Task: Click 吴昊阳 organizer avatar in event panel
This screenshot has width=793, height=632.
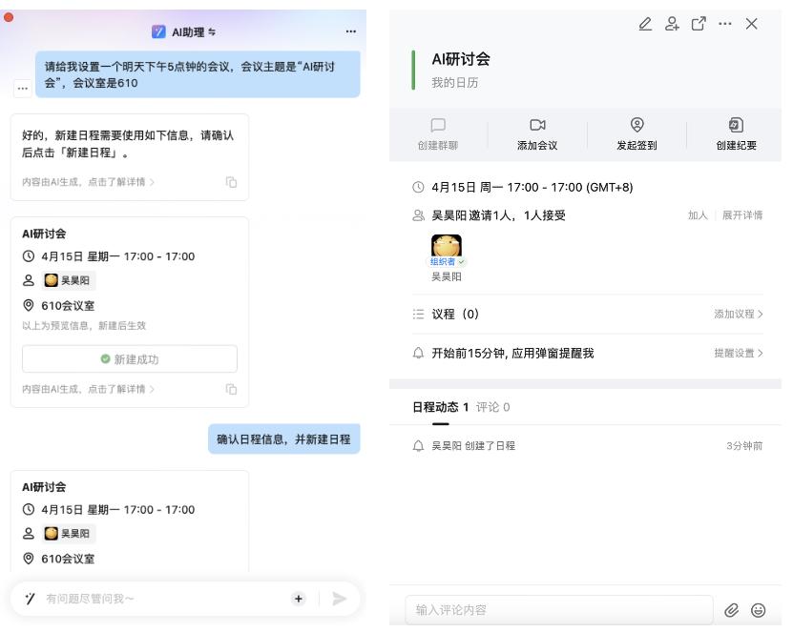Action: pos(446,246)
